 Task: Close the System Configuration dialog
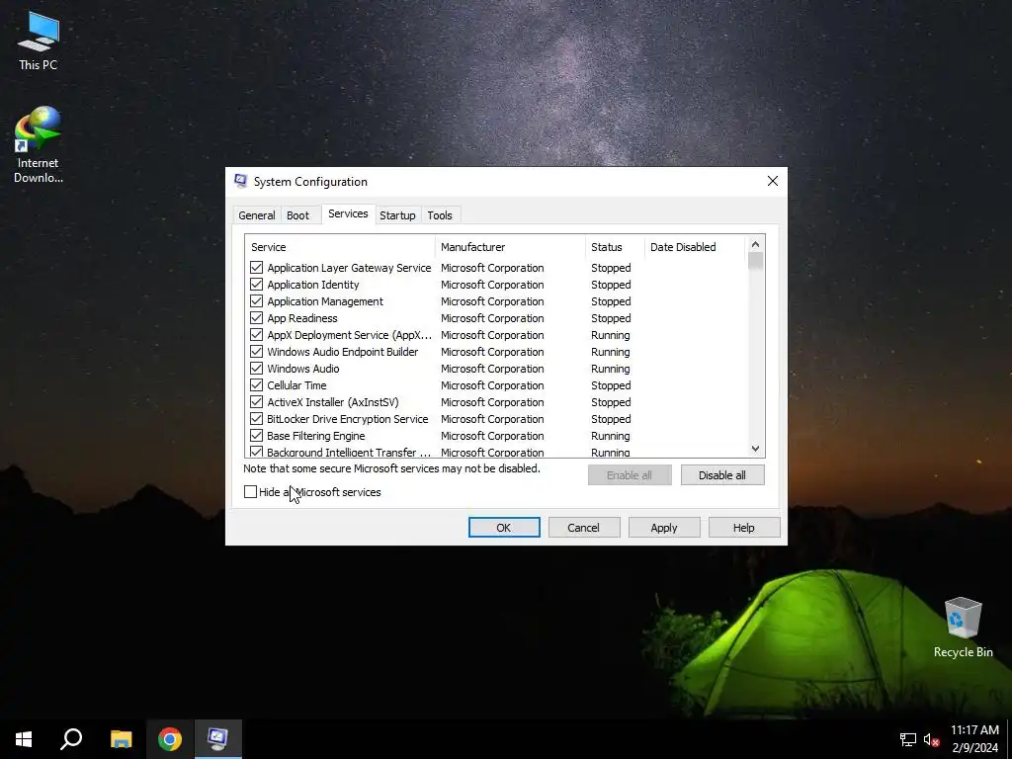click(773, 182)
